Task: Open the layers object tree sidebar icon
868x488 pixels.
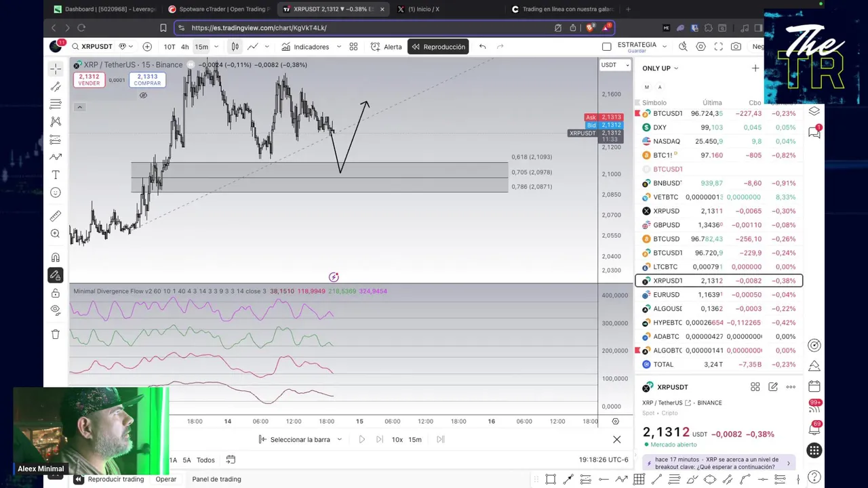Action: [x=814, y=111]
